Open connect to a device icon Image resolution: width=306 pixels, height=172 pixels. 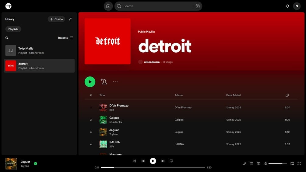[259, 163]
